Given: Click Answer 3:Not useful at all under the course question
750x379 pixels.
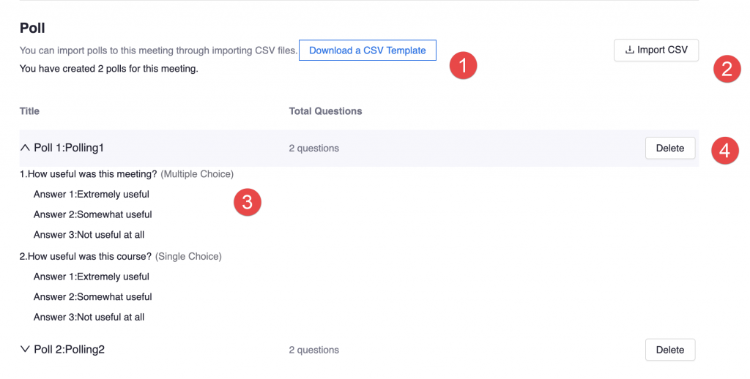Looking at the screenshot, I should pos(89,317).
